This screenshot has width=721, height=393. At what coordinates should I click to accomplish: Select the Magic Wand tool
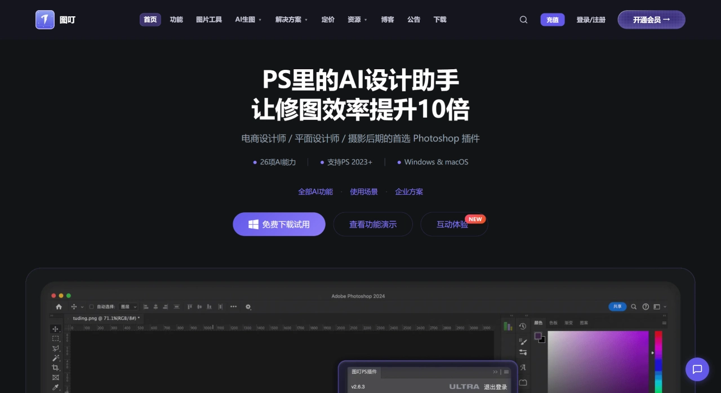click(55, 358)
